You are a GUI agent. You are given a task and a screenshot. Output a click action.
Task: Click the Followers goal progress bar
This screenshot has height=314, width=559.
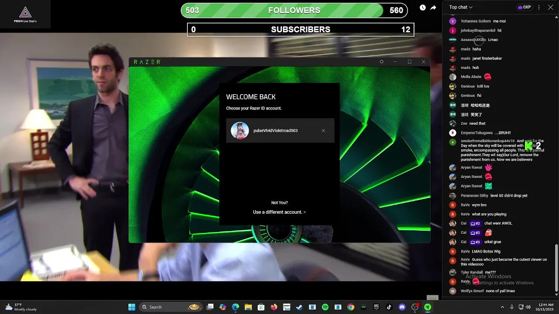click(x=294, y=10)
